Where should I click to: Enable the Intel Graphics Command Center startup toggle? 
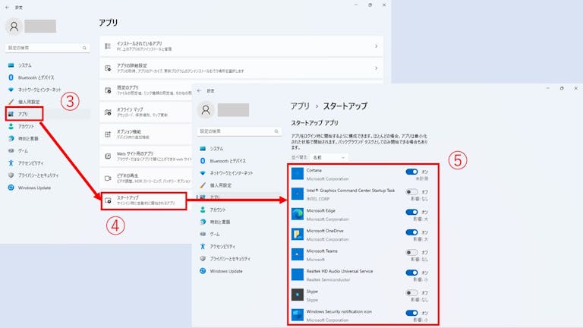click(411, 192)
